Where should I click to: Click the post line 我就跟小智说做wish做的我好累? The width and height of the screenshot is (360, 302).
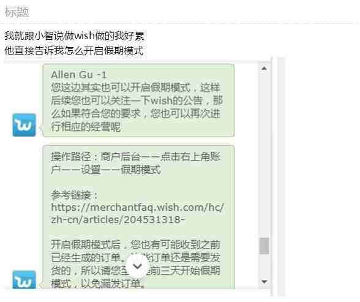[75, 36]
